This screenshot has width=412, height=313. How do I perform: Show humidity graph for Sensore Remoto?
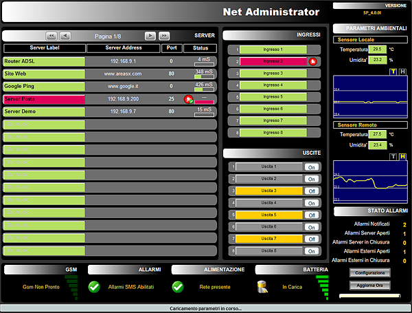click(x=402, y=157)
